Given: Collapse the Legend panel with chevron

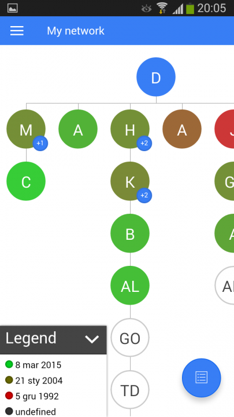Looking at the screenshot, I should tap(92, 339).
